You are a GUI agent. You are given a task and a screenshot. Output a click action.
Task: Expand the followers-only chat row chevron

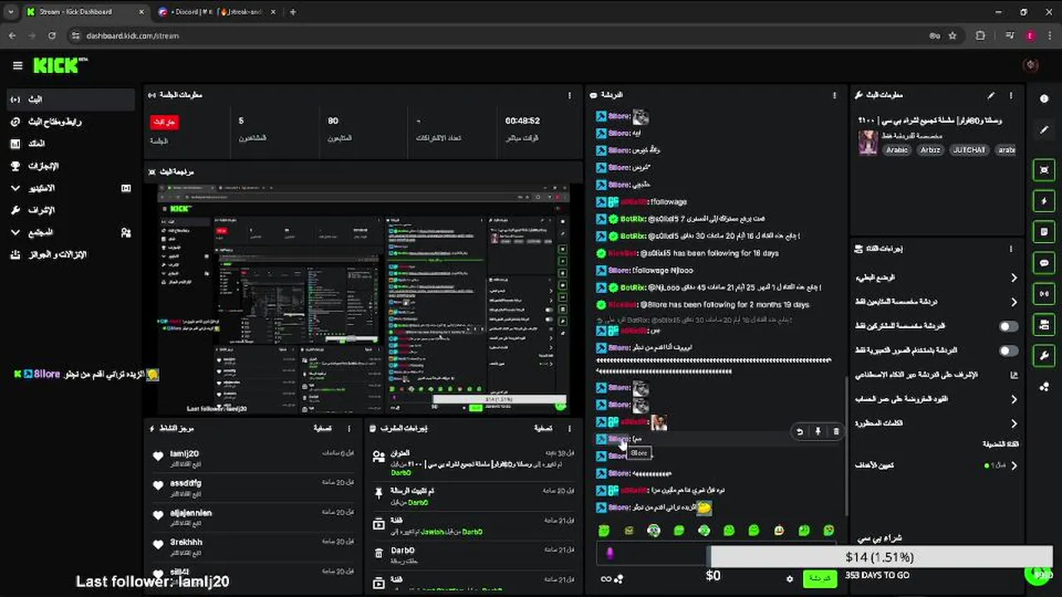coord(1014,302)
